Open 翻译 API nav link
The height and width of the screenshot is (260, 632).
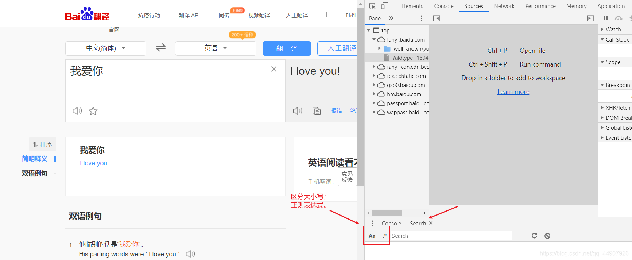(189, 15)
